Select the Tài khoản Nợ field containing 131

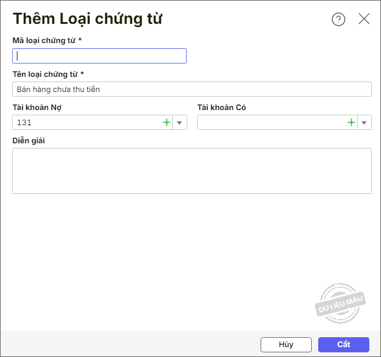point(86,122)
